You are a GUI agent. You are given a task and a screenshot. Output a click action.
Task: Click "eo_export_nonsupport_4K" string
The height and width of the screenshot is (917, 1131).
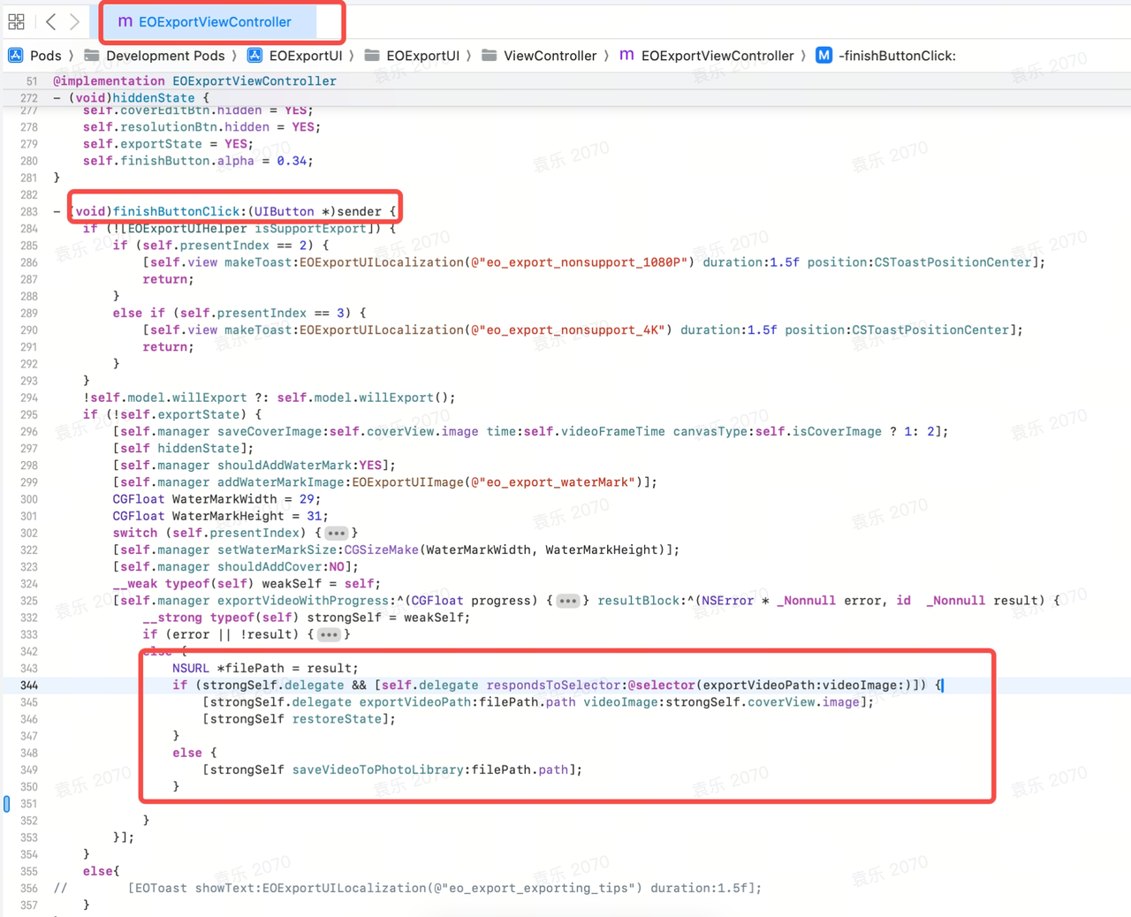(571, 330)
